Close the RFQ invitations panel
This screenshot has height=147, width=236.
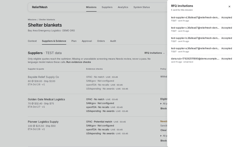pos(229,7)
